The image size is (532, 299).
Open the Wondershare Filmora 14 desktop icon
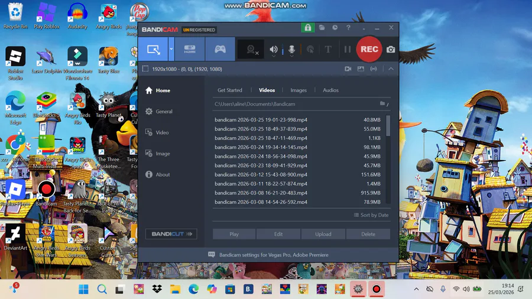point(77,63)
